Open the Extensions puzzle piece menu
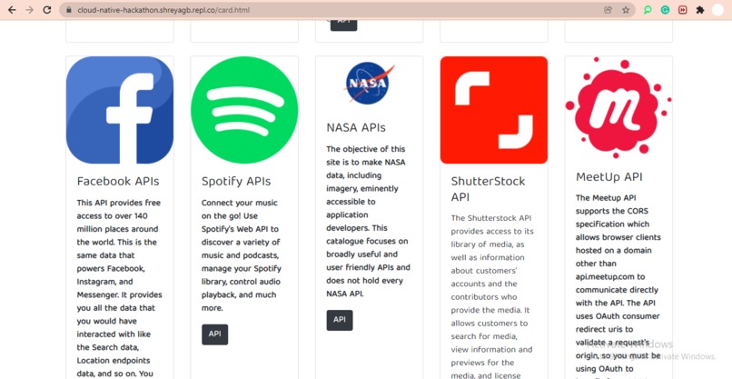The image size is (732, 379). pos(700,10)
